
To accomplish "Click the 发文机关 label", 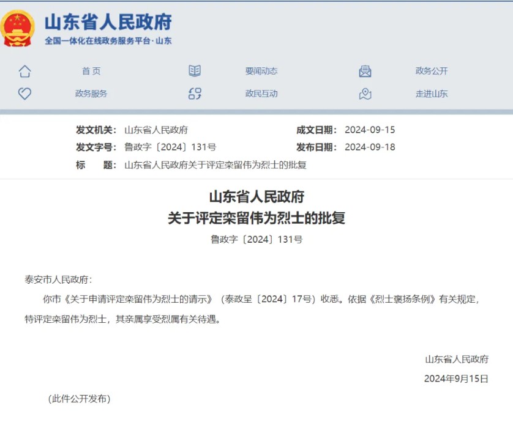I will [x=96, y=130].
